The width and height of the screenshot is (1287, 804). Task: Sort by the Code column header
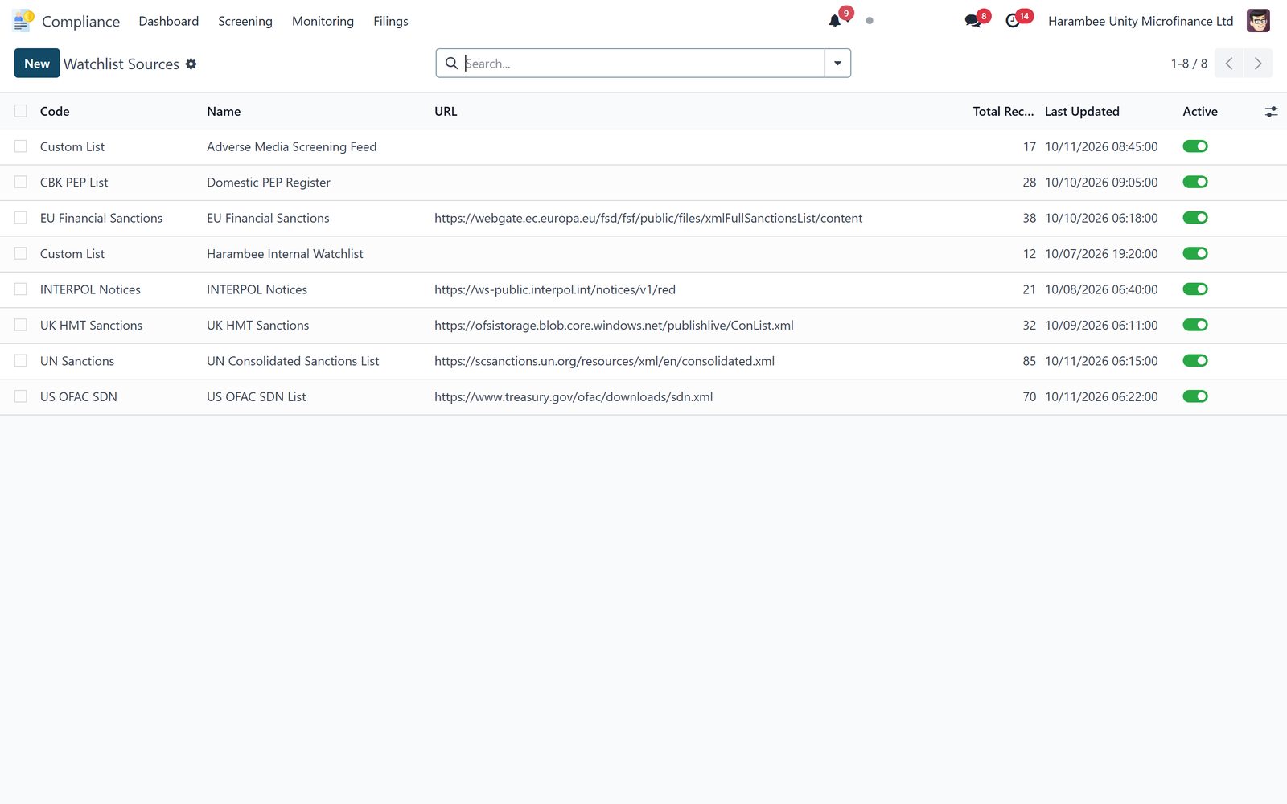(55, 112)
